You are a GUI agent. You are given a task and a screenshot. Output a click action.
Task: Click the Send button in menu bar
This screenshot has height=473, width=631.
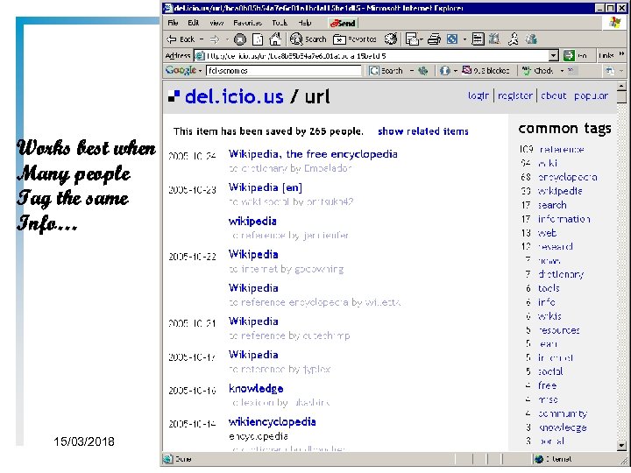click(x=343, y=24)
